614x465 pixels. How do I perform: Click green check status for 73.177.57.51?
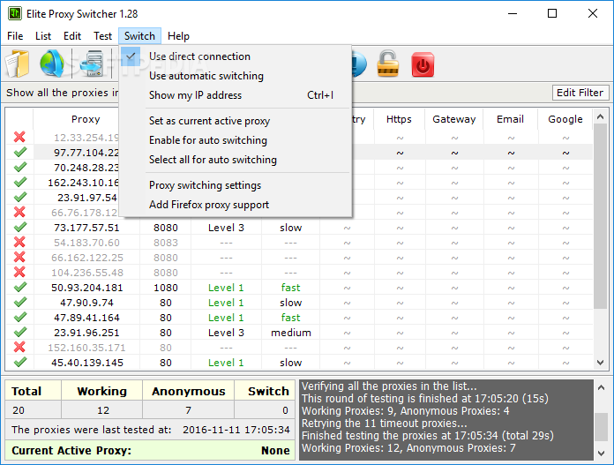point(20,228)
